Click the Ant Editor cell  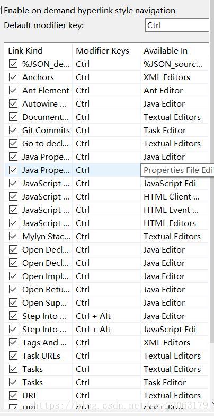click(163, 90)
